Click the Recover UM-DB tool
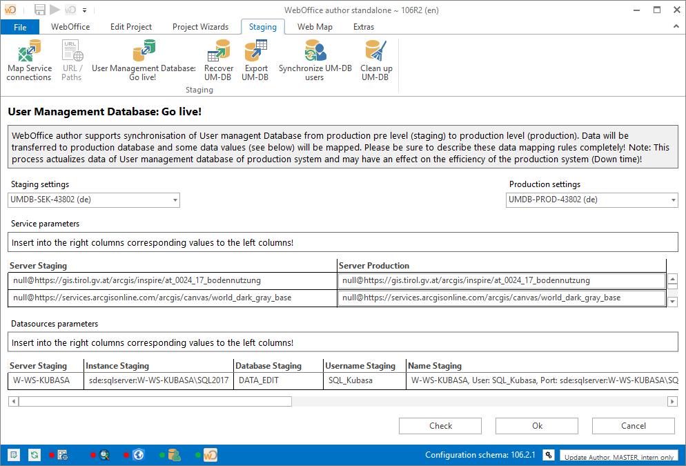Viewport: 686px width, 466px height. pos(219,59)
